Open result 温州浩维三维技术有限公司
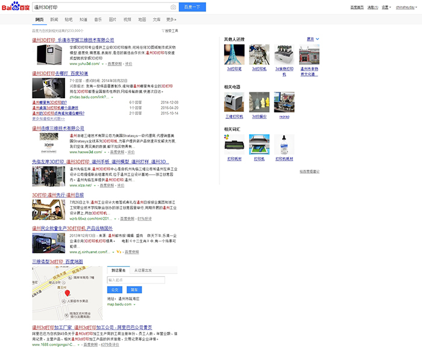Viewport: 422px width, 348px height. (58, 128)
